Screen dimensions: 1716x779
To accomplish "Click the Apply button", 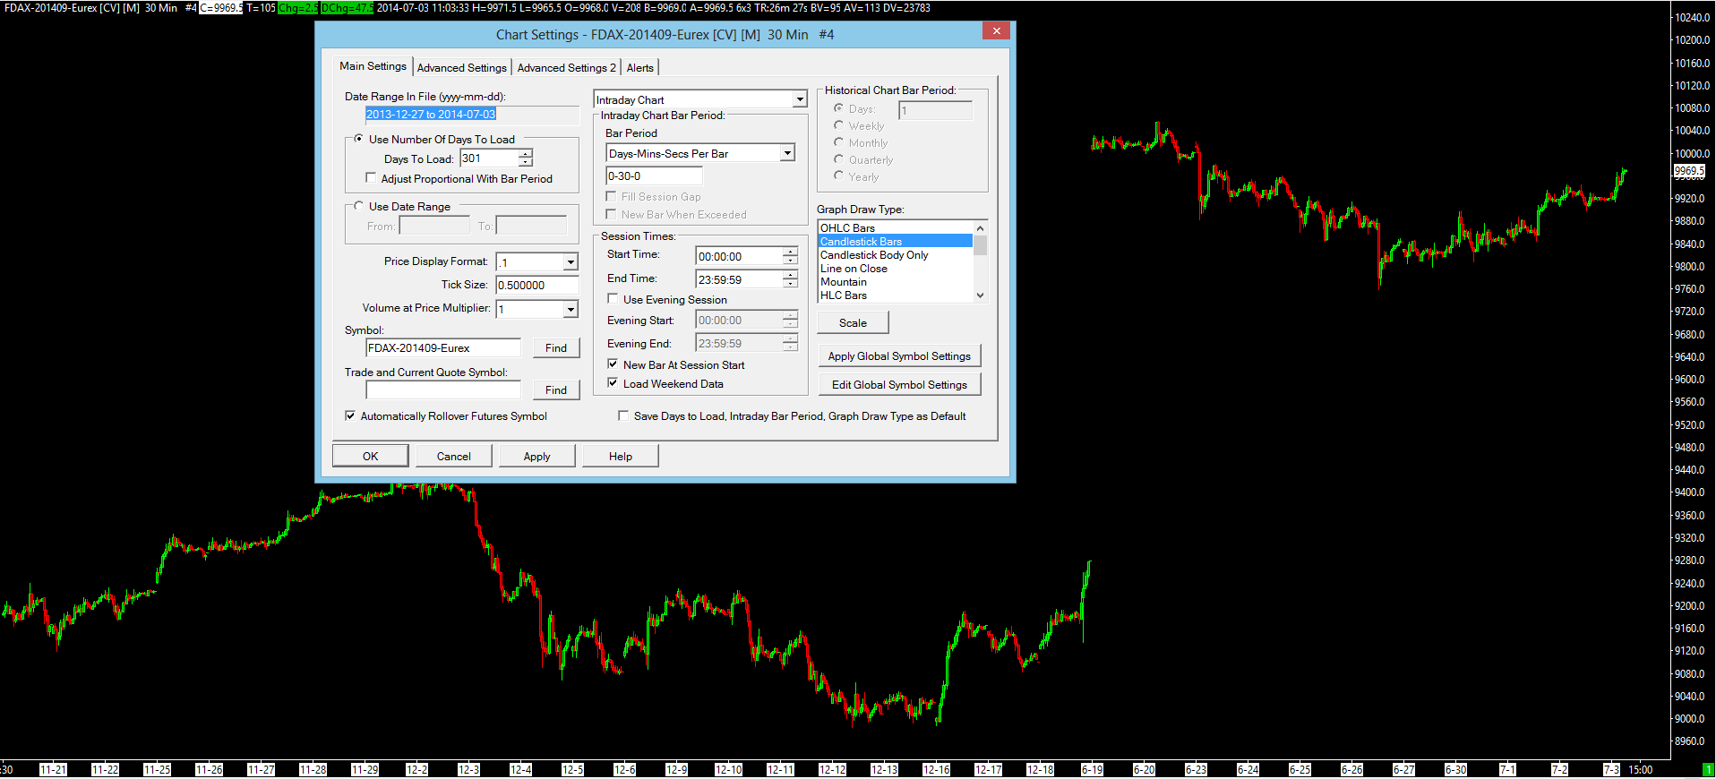I will (x=537, y=456).
